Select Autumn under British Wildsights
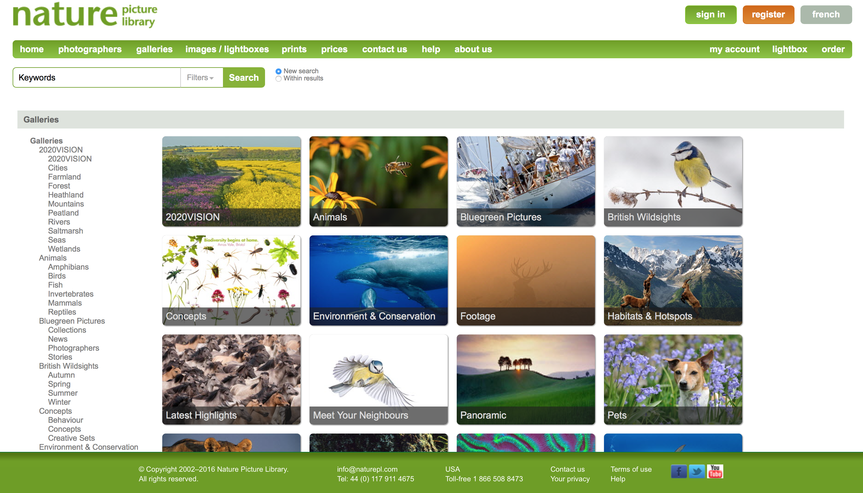Screen dimensions: 863x493 61,375
